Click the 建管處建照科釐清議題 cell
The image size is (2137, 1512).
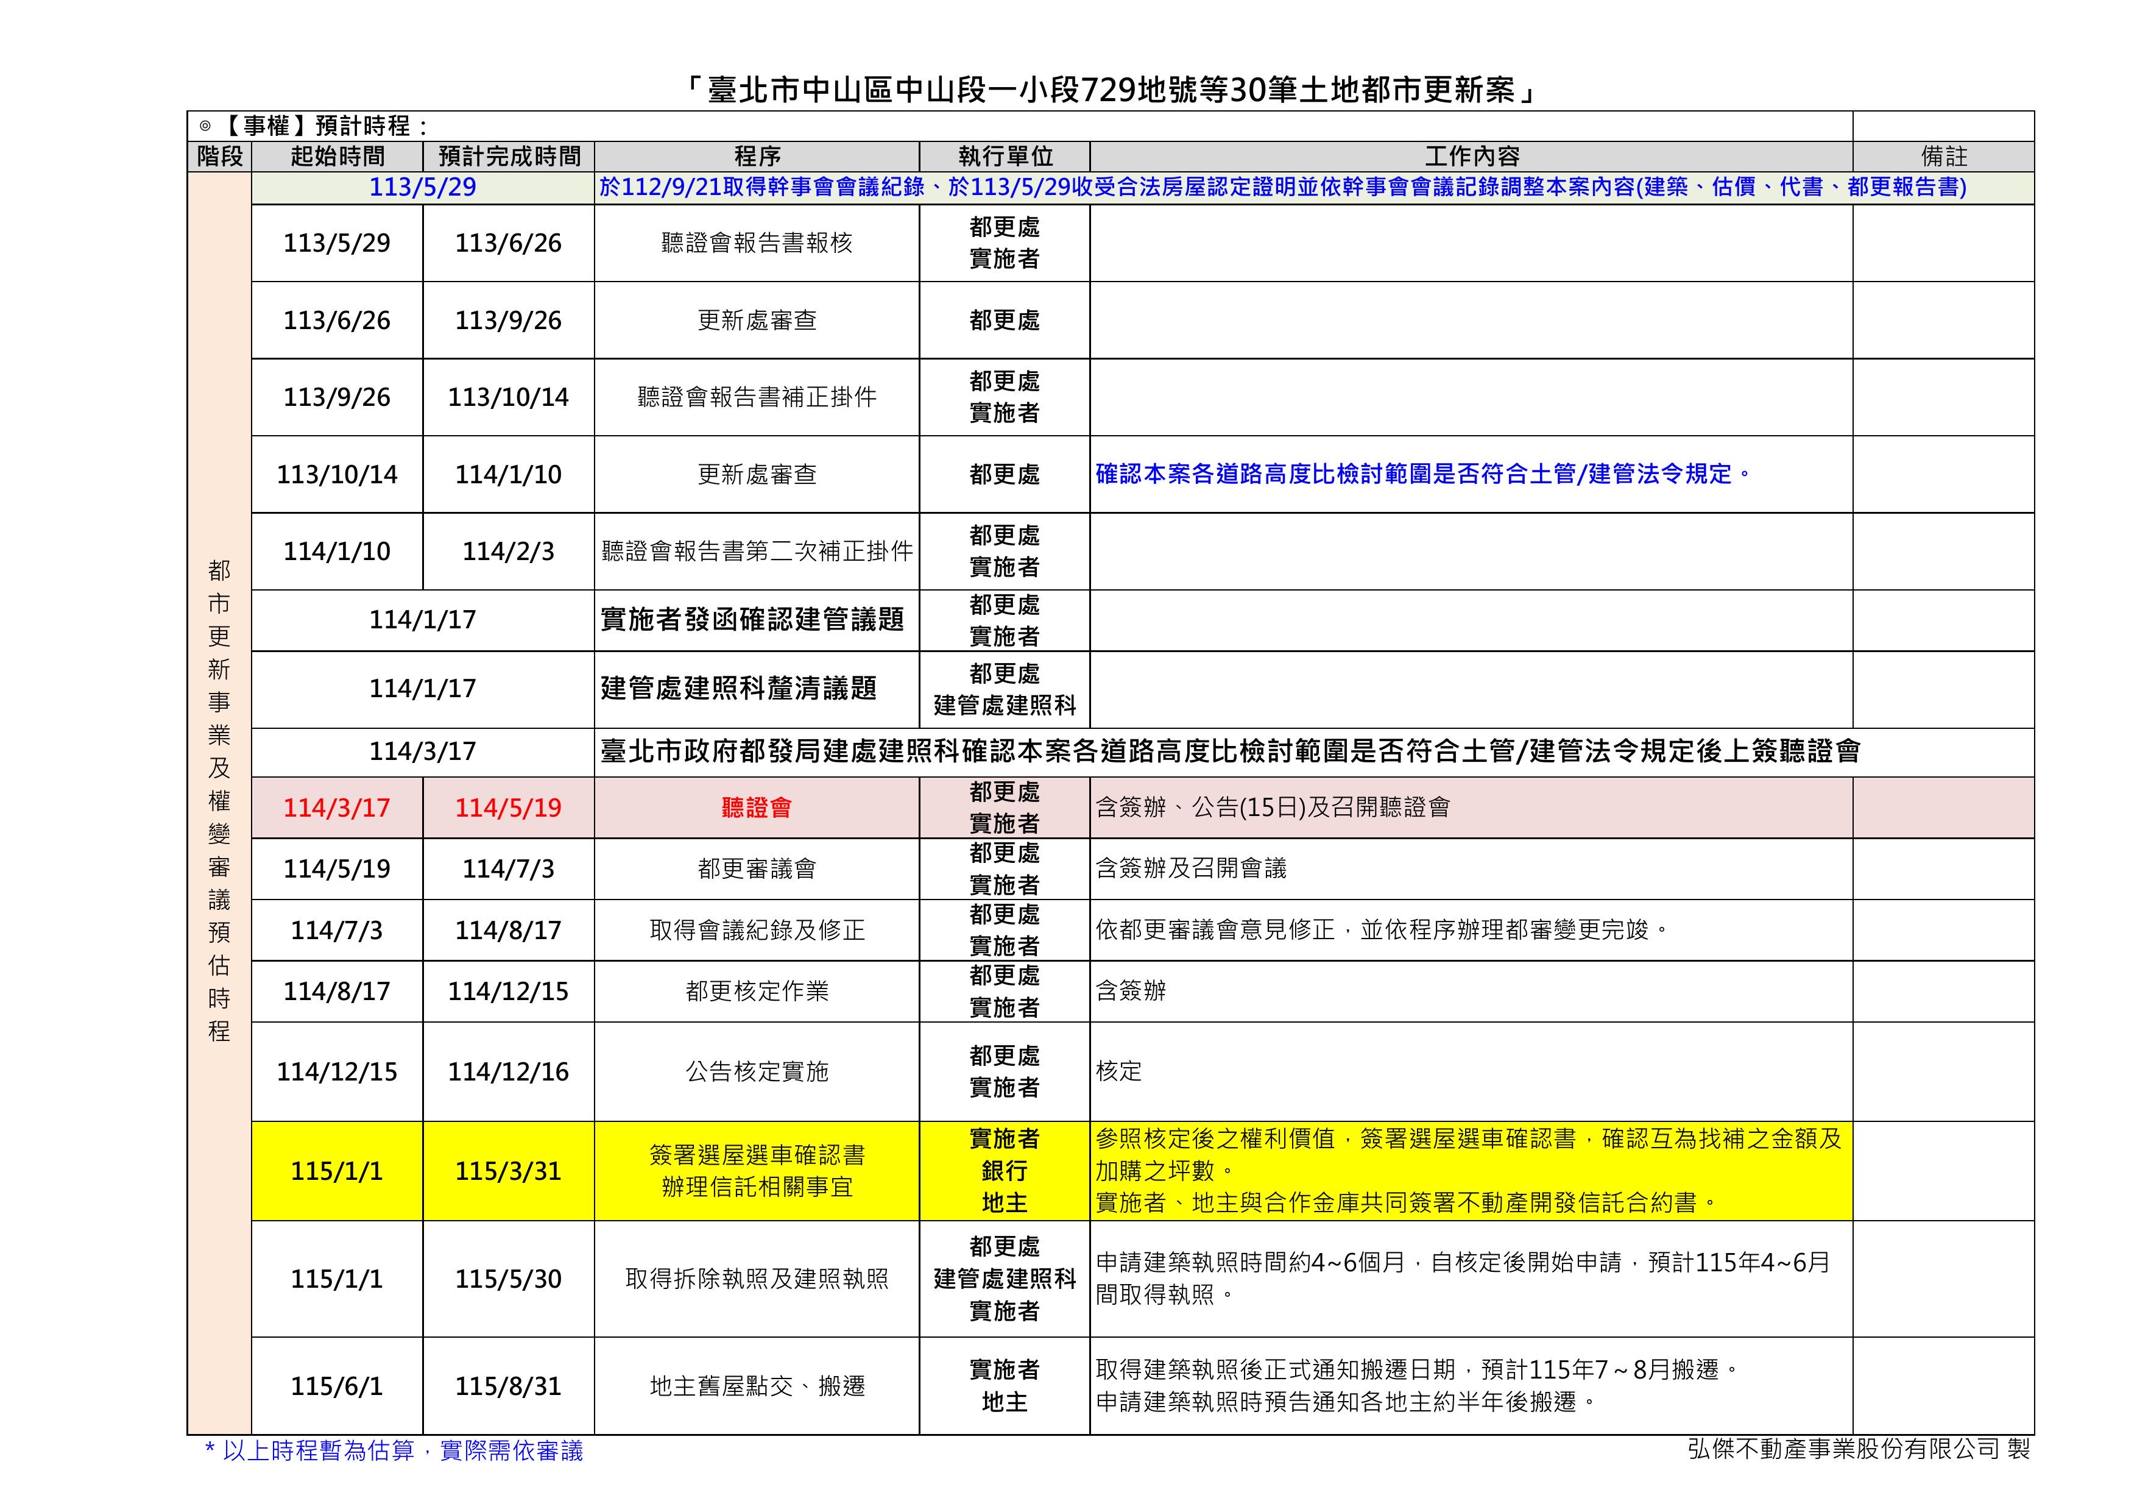(757, 689)
